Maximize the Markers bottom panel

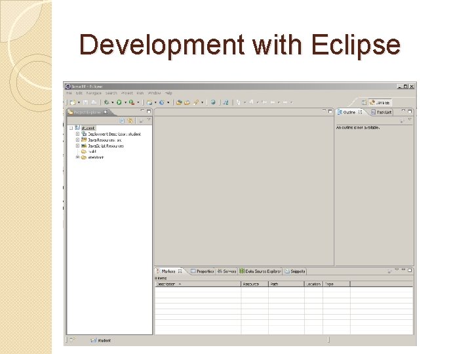410,270
